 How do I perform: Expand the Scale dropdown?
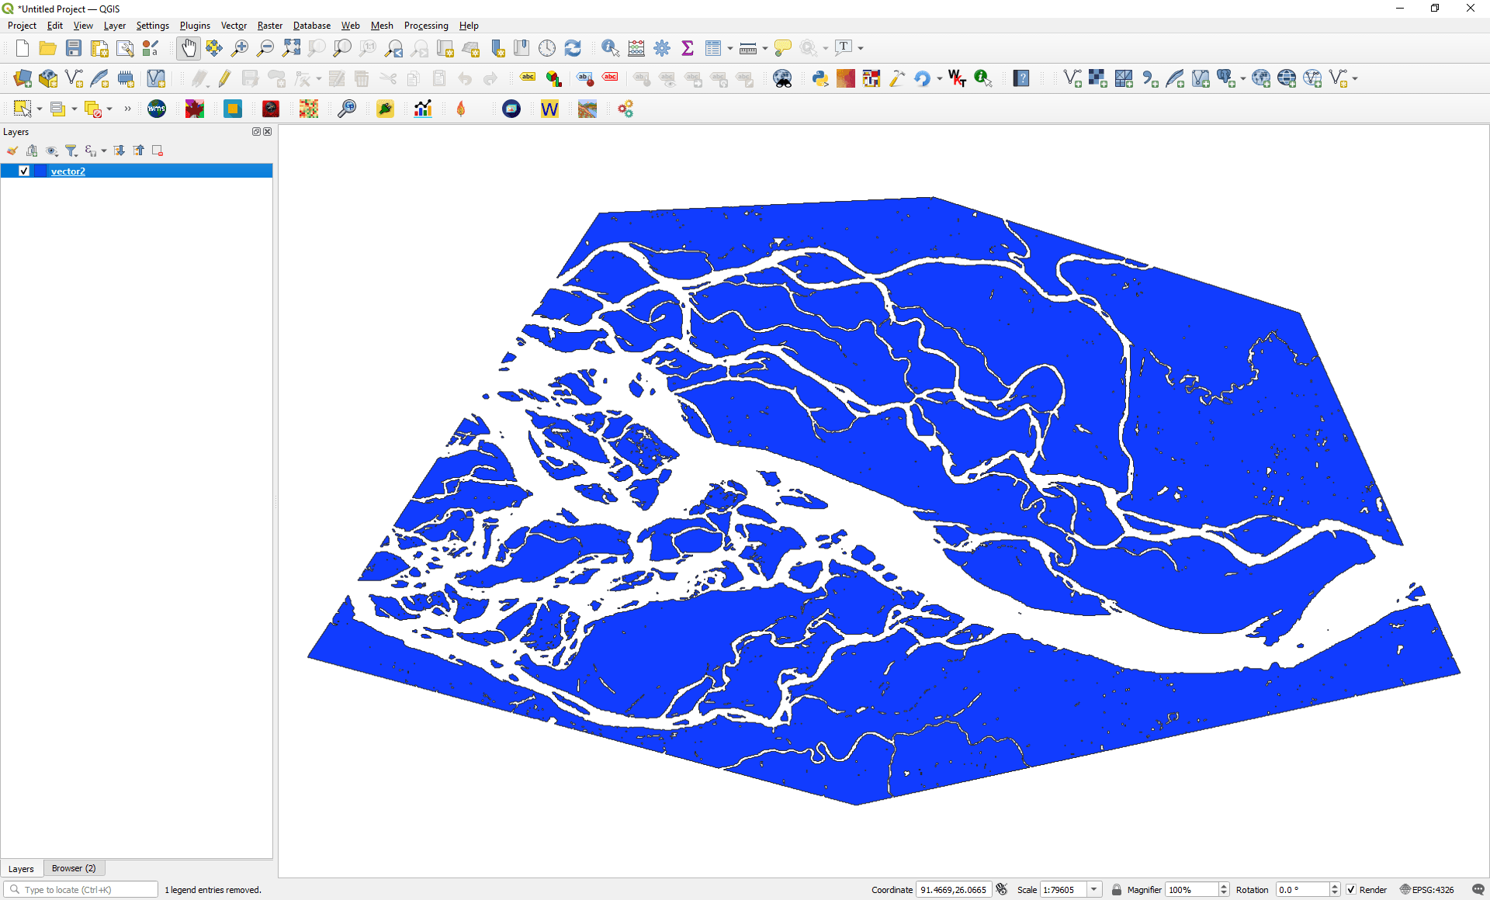1094,890
